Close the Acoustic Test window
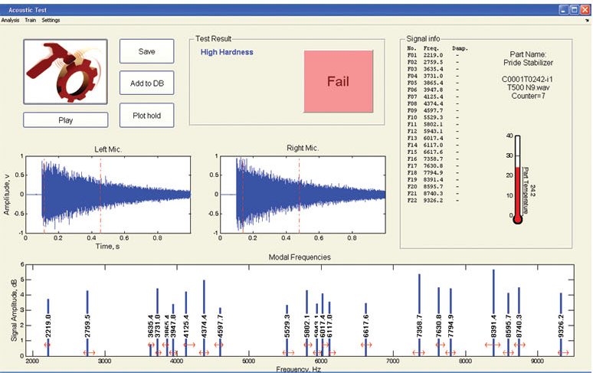This screenshot has width=593, height=373. point(585,10)
